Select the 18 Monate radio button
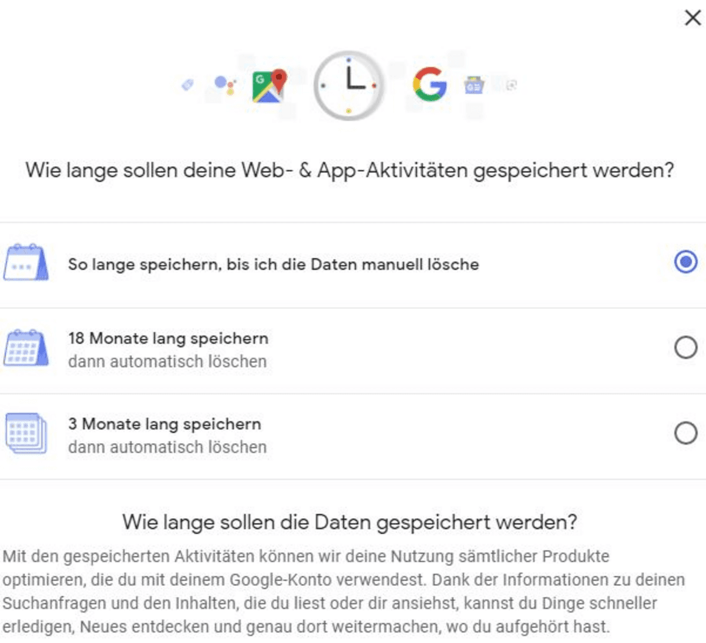 (x=685, y=347)
